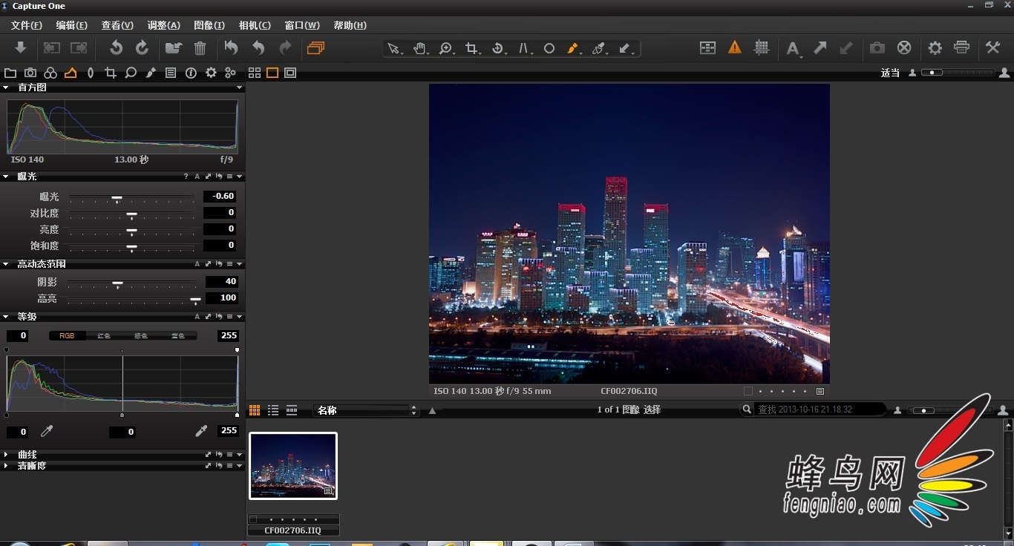Pick the shadow eyedropper in the levels panel

47,431
